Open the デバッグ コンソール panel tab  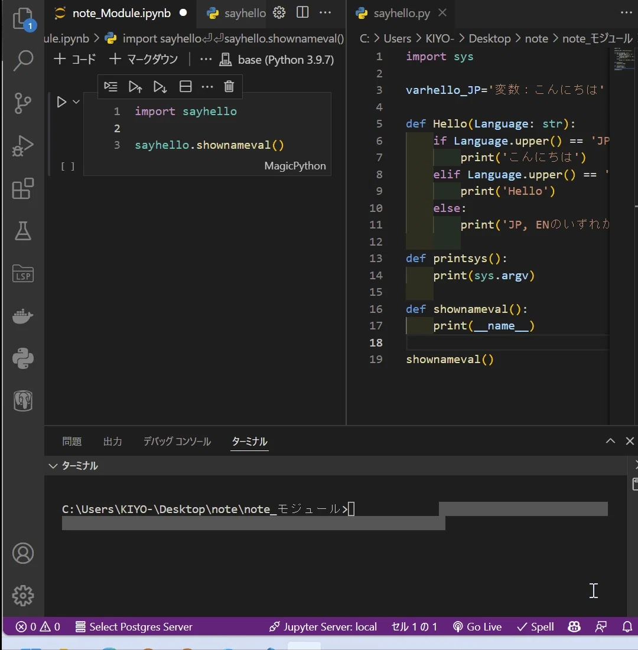click(177, 442)
